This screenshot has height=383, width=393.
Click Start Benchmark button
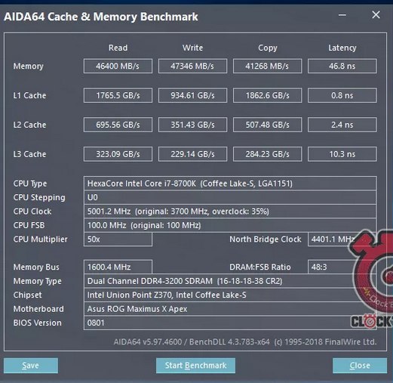[x=195, y=366]
